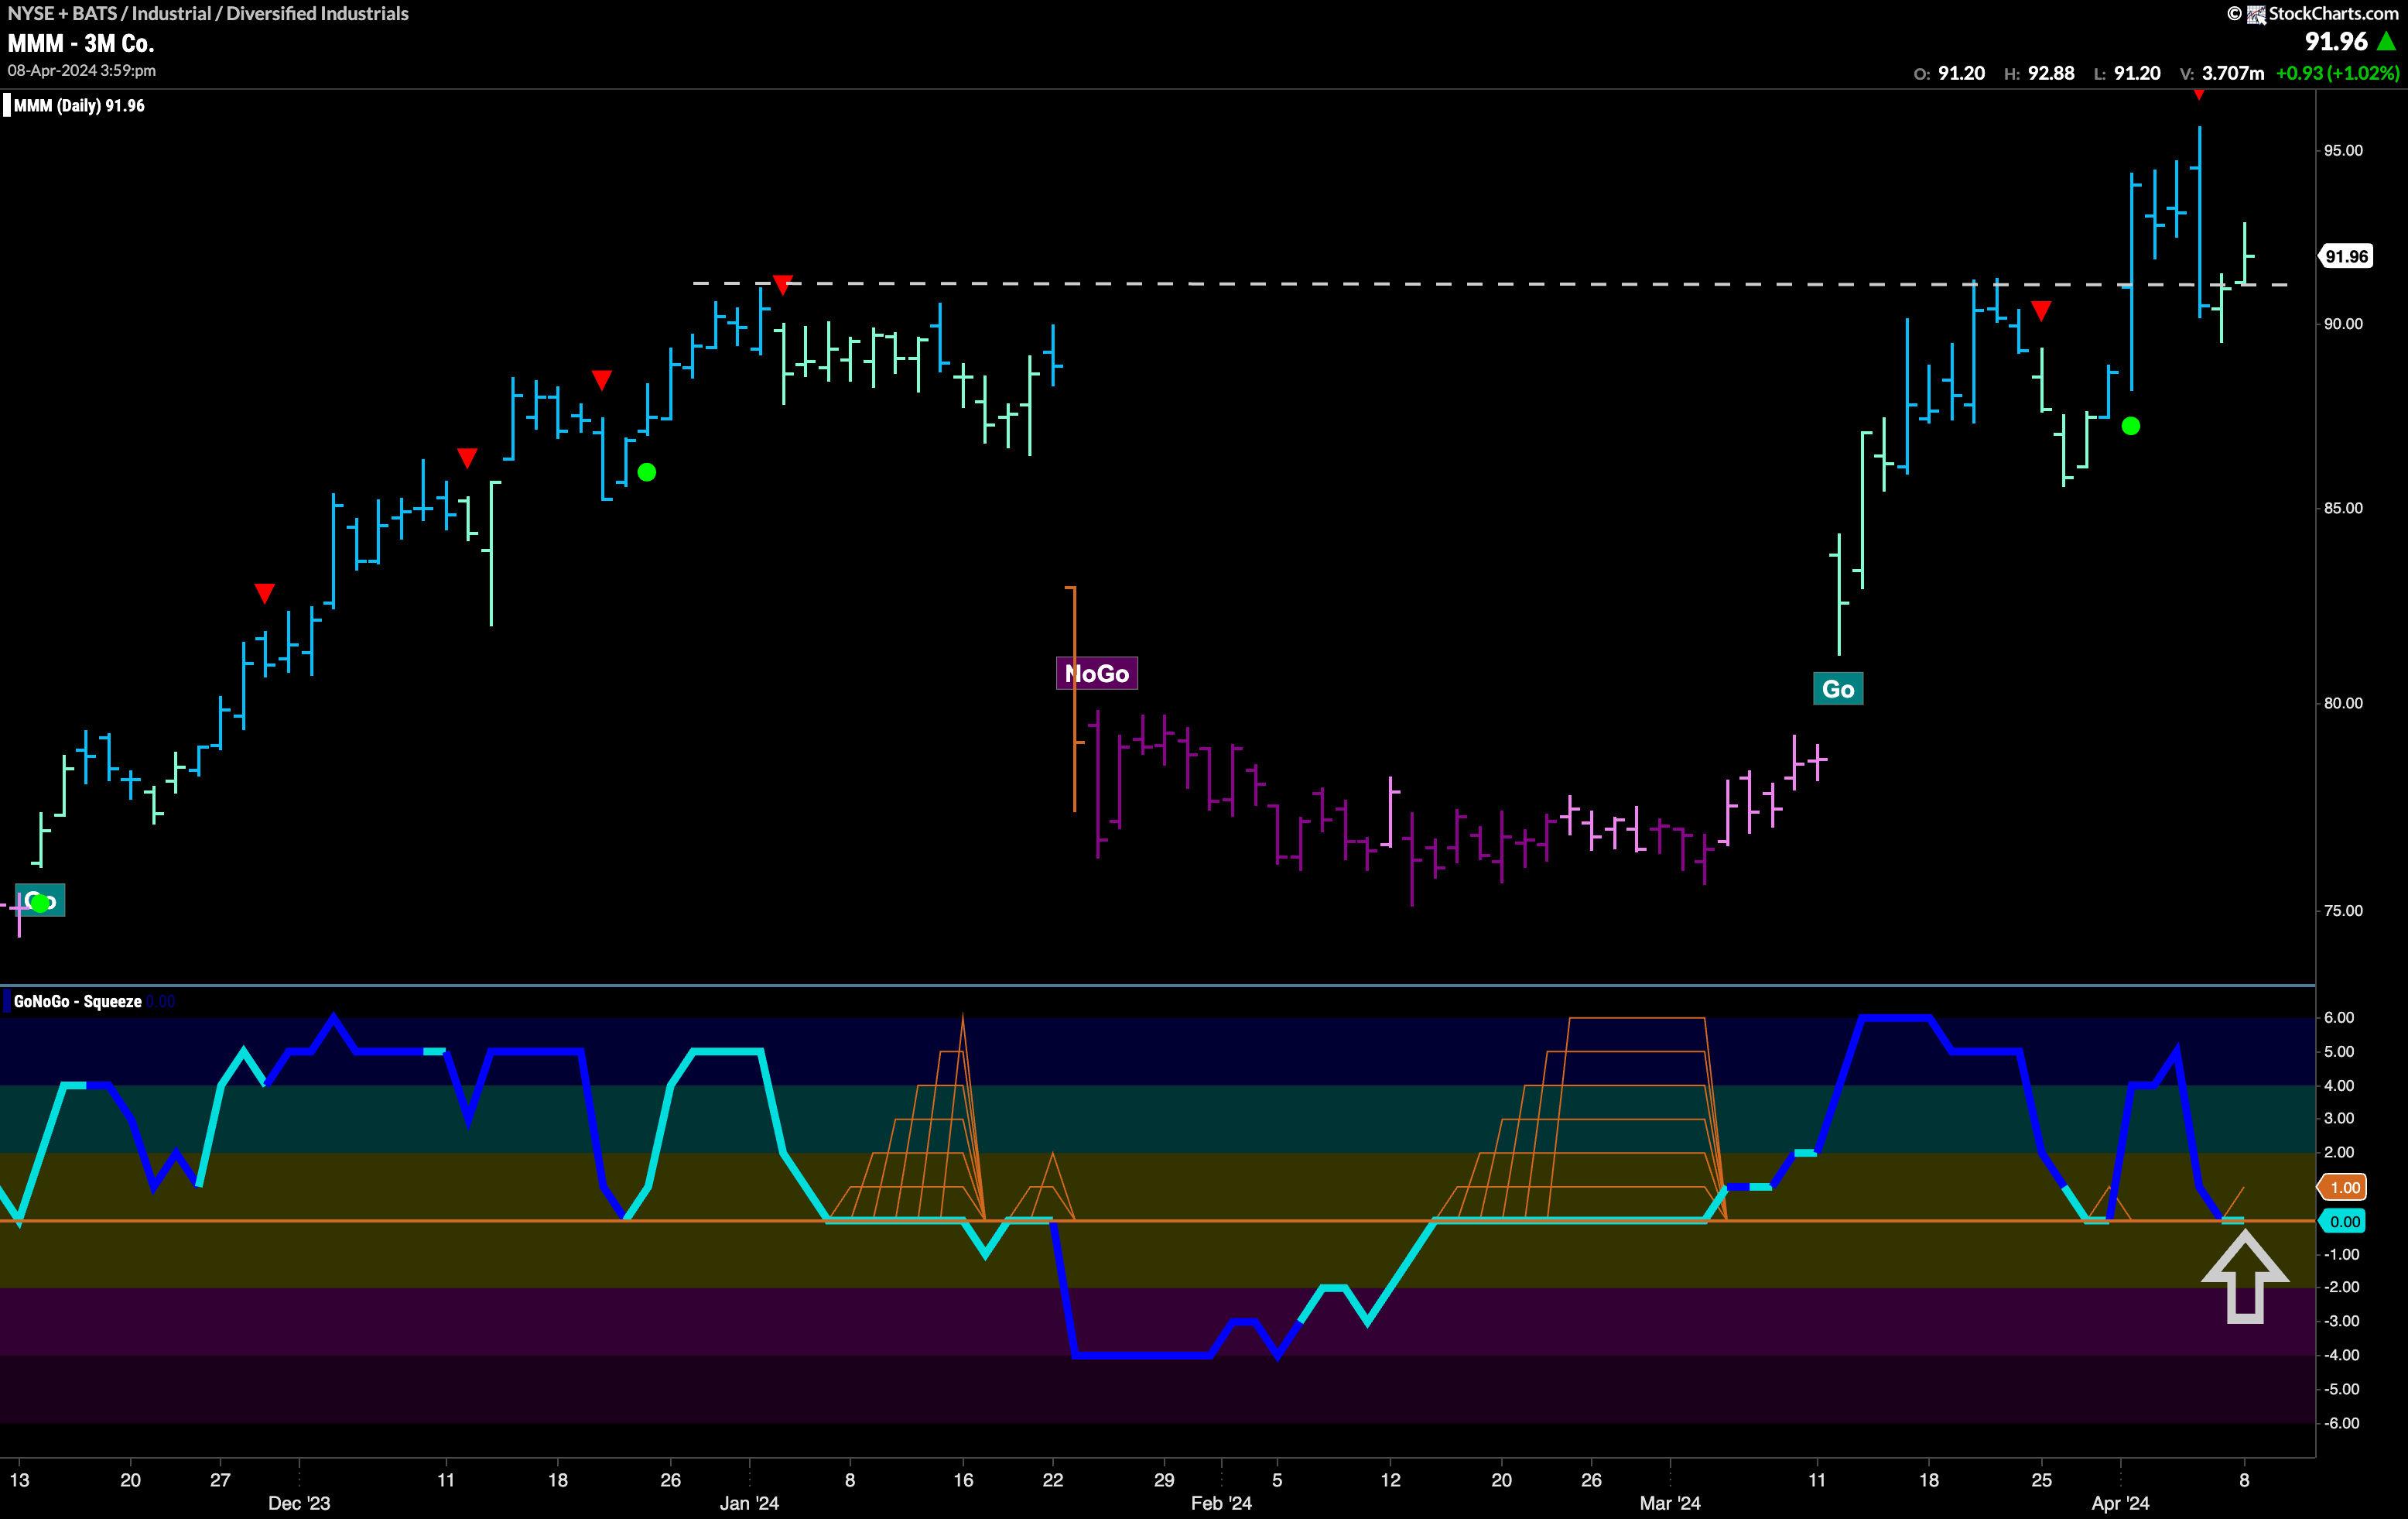Click the 91.96 current price tag on axis
Image resolution: width=2408 pixels, height=1519 pixels.
2345,256
